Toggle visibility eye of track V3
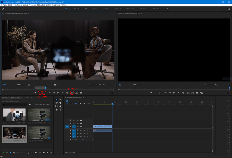This screenshot has height=158, width=232. pyautogui.click(x=81, y=120)
